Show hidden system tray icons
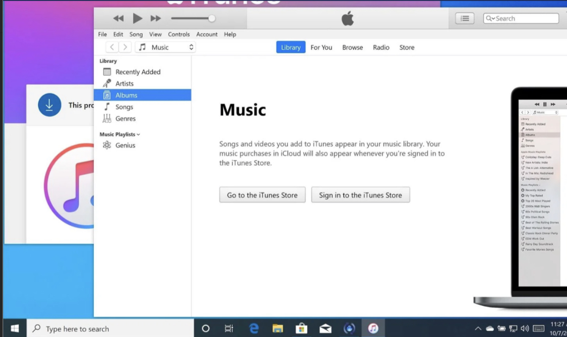 coord(478,328)
